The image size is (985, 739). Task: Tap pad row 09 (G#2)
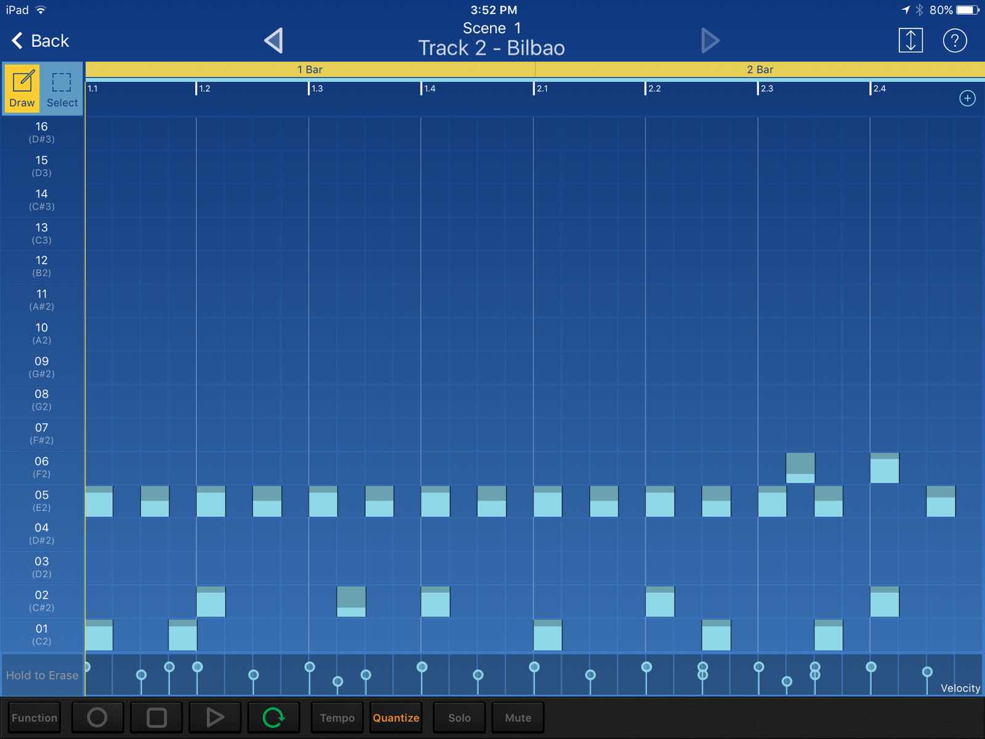[42, 367]
